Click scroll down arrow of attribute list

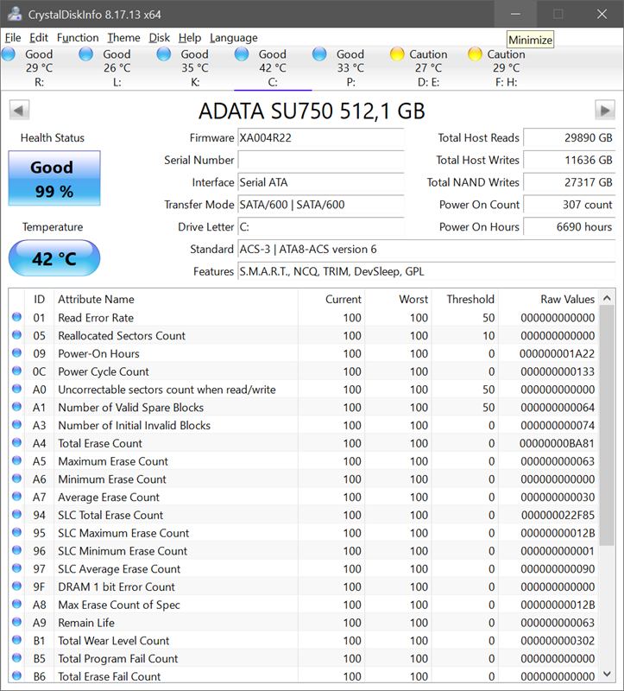click(x=607, y=674)
